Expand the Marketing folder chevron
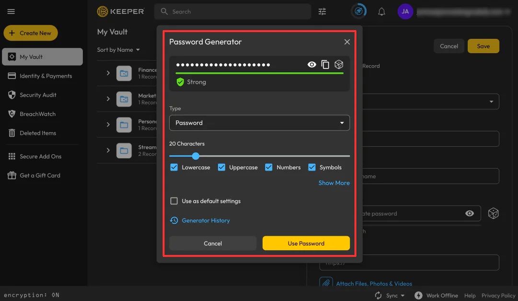This screenshot has width=518, height=301. pyautogui.click(x=108, y=99)
